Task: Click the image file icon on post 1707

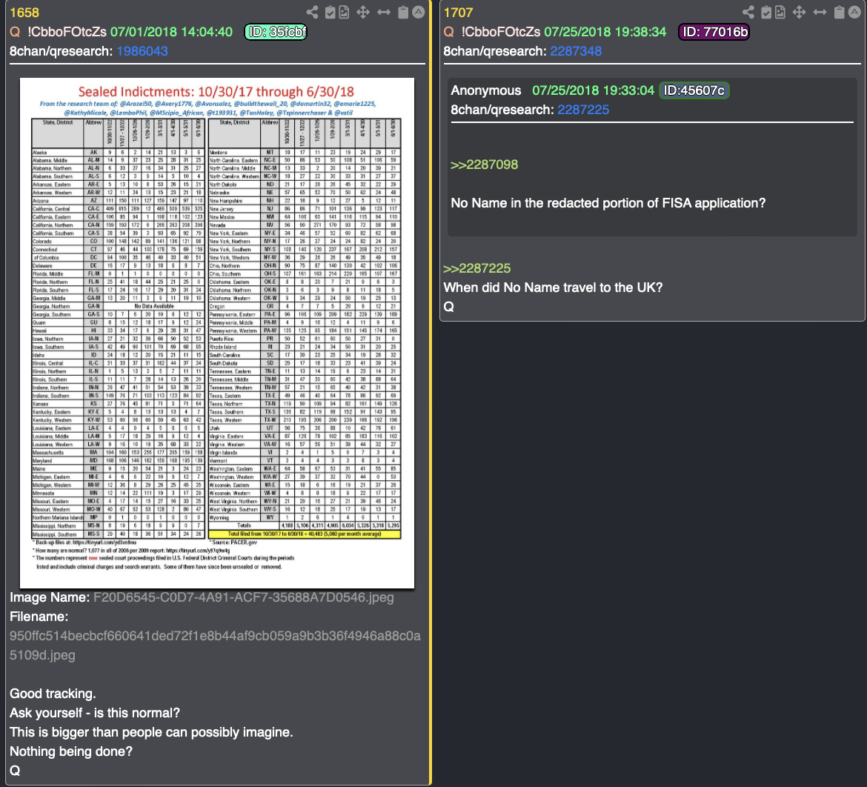Action: click(x=780, y=12)
